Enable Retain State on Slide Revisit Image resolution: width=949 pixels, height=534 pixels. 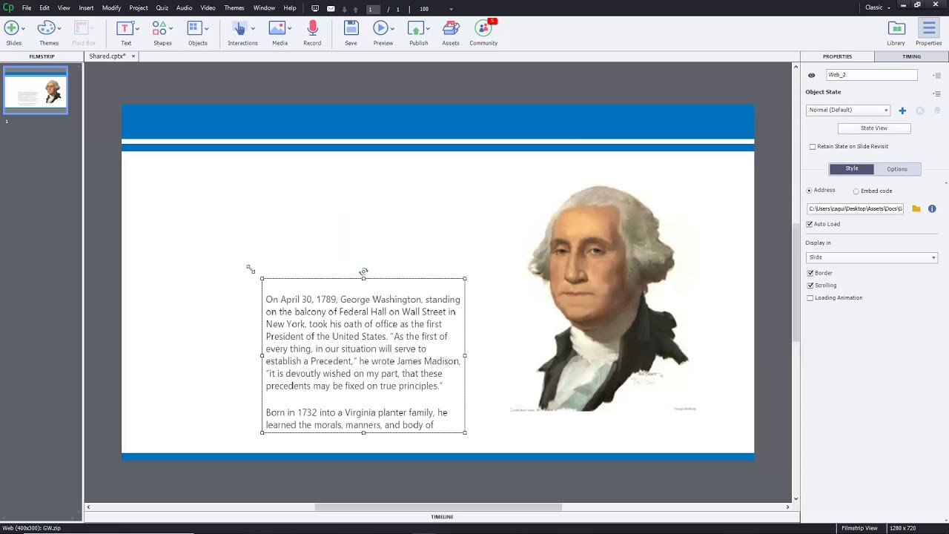[x=813, y=147]
